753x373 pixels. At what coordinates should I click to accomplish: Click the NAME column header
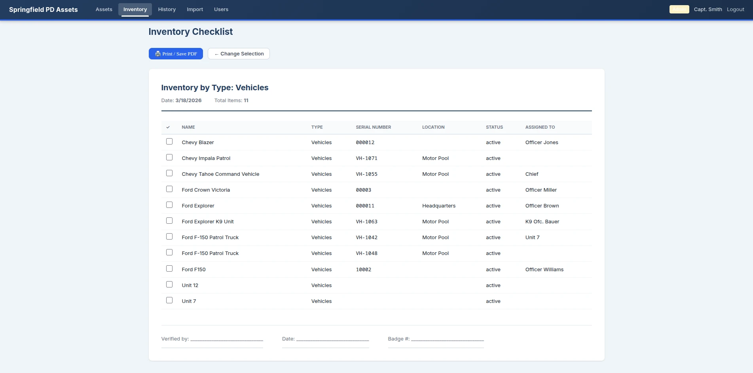(188, 128)
